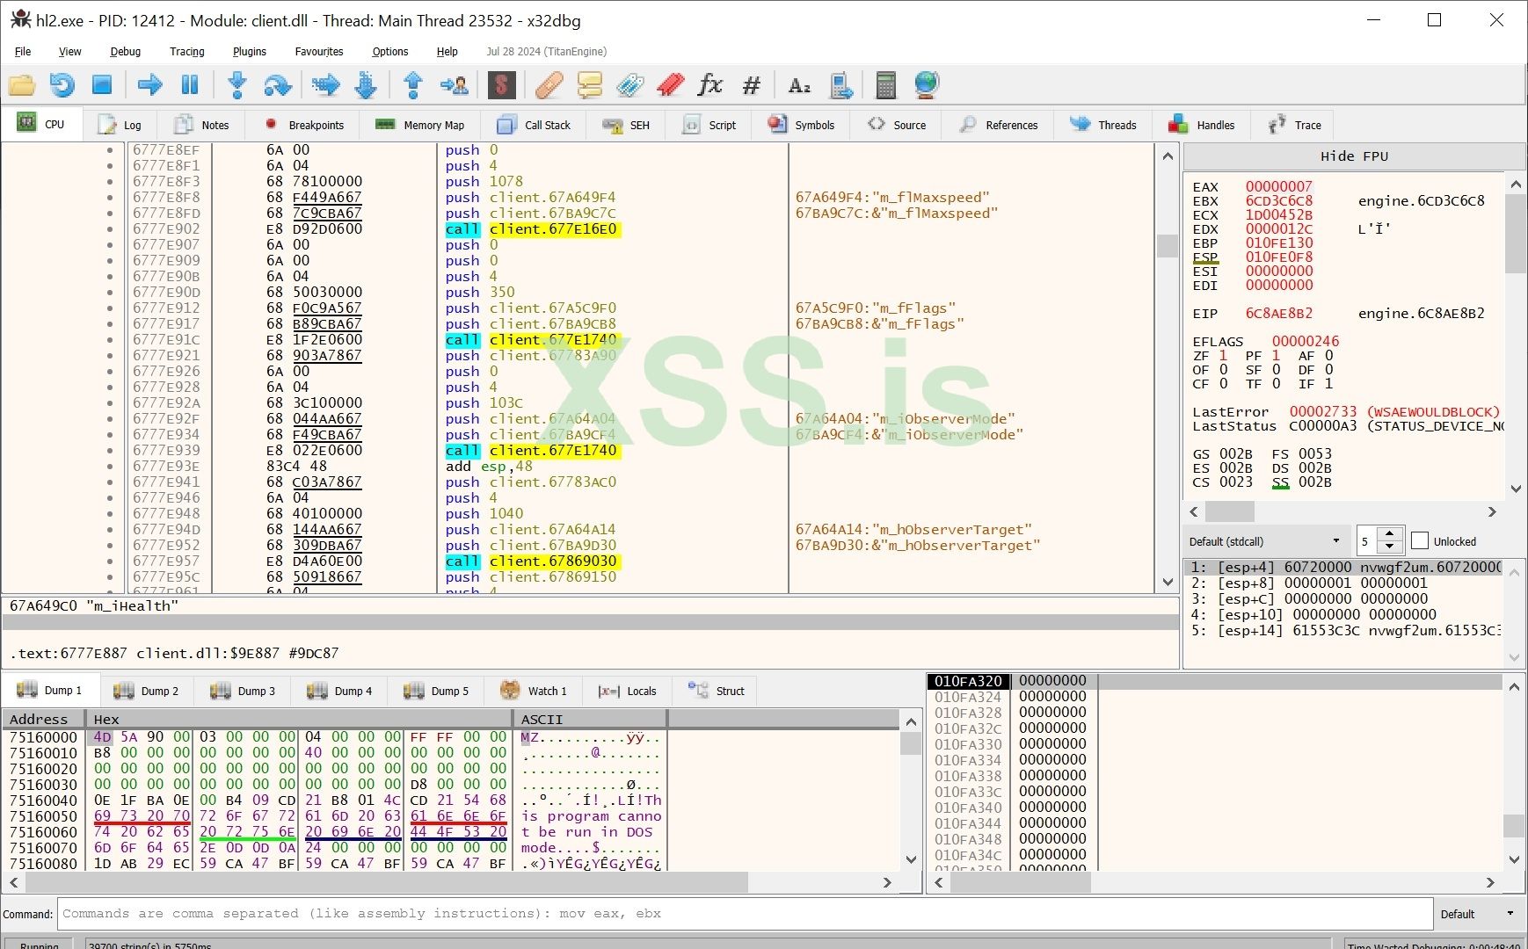This screenshot has height=949, width=1528.
Task: Open the Patches bandage icon
Action: click(x=549, y=85)
